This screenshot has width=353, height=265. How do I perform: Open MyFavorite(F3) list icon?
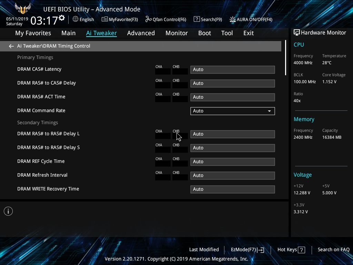(x=105, y=19)
